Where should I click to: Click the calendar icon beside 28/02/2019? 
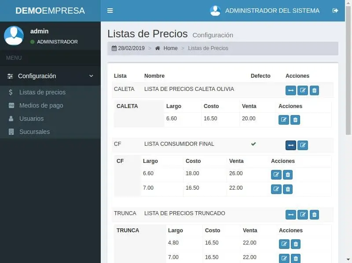coord(114,48)
